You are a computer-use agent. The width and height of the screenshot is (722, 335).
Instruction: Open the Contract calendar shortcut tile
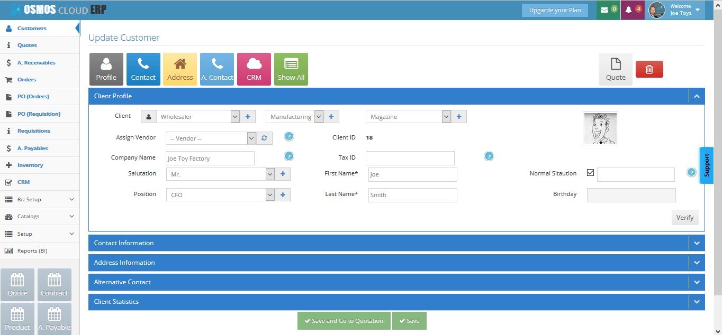coord(55,285)
